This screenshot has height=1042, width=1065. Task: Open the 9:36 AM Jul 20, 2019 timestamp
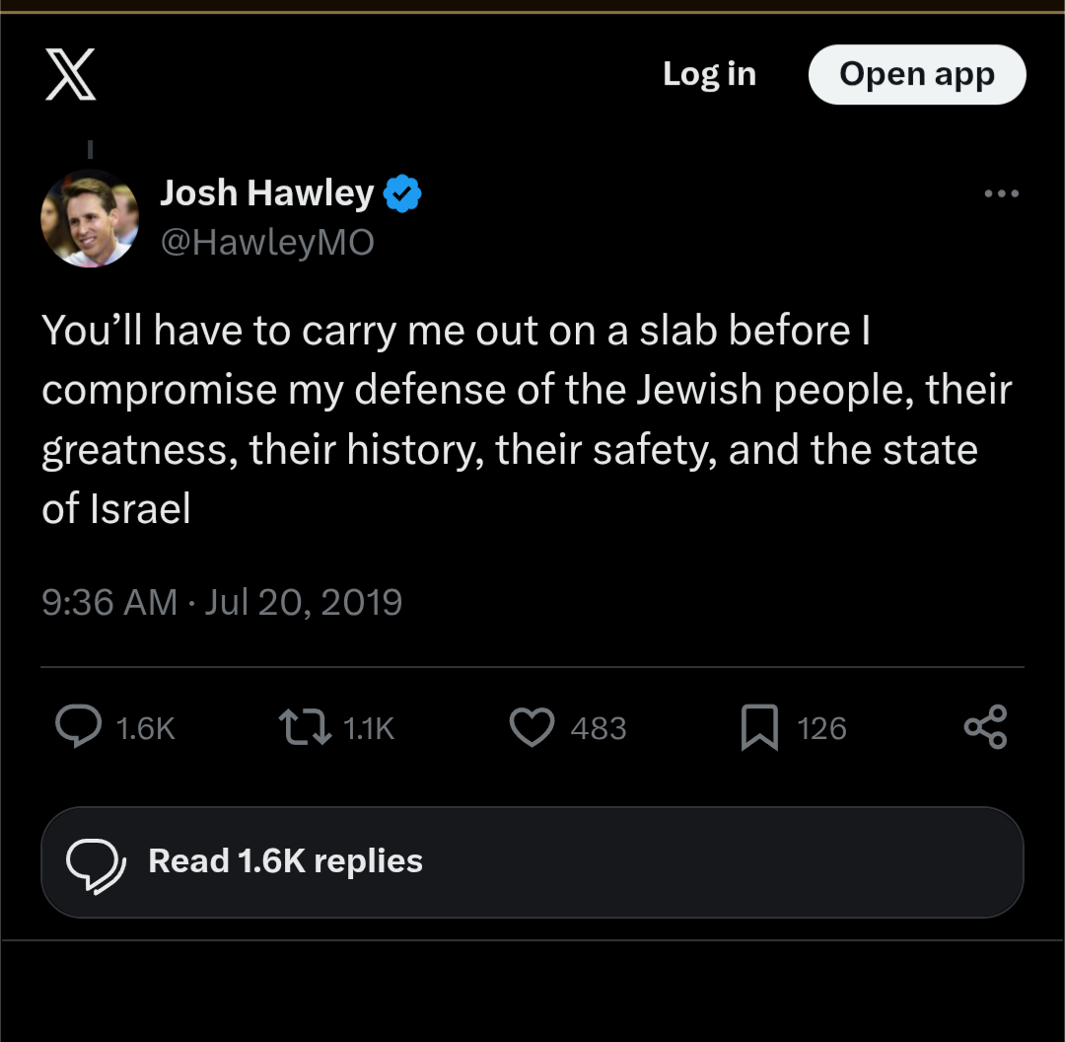pos(222,602)
